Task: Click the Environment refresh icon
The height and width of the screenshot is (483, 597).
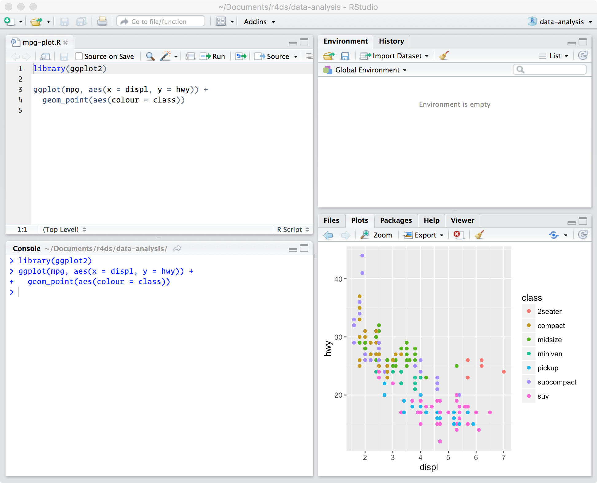Action: click(583, 56)
